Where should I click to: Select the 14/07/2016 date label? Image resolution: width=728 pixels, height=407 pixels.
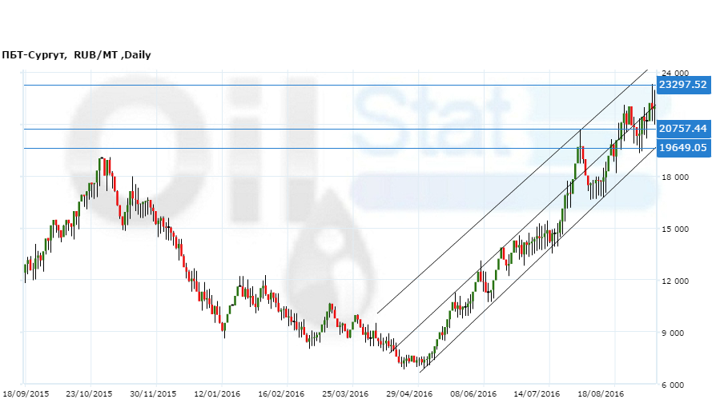(x=537, y=393)
